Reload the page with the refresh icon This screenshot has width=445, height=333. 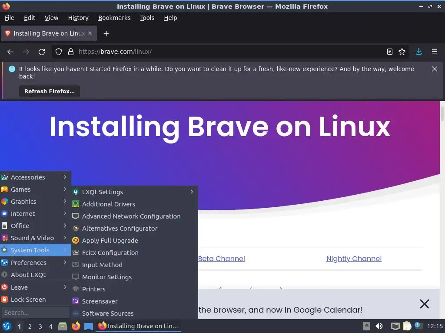[x=42, y=52]
